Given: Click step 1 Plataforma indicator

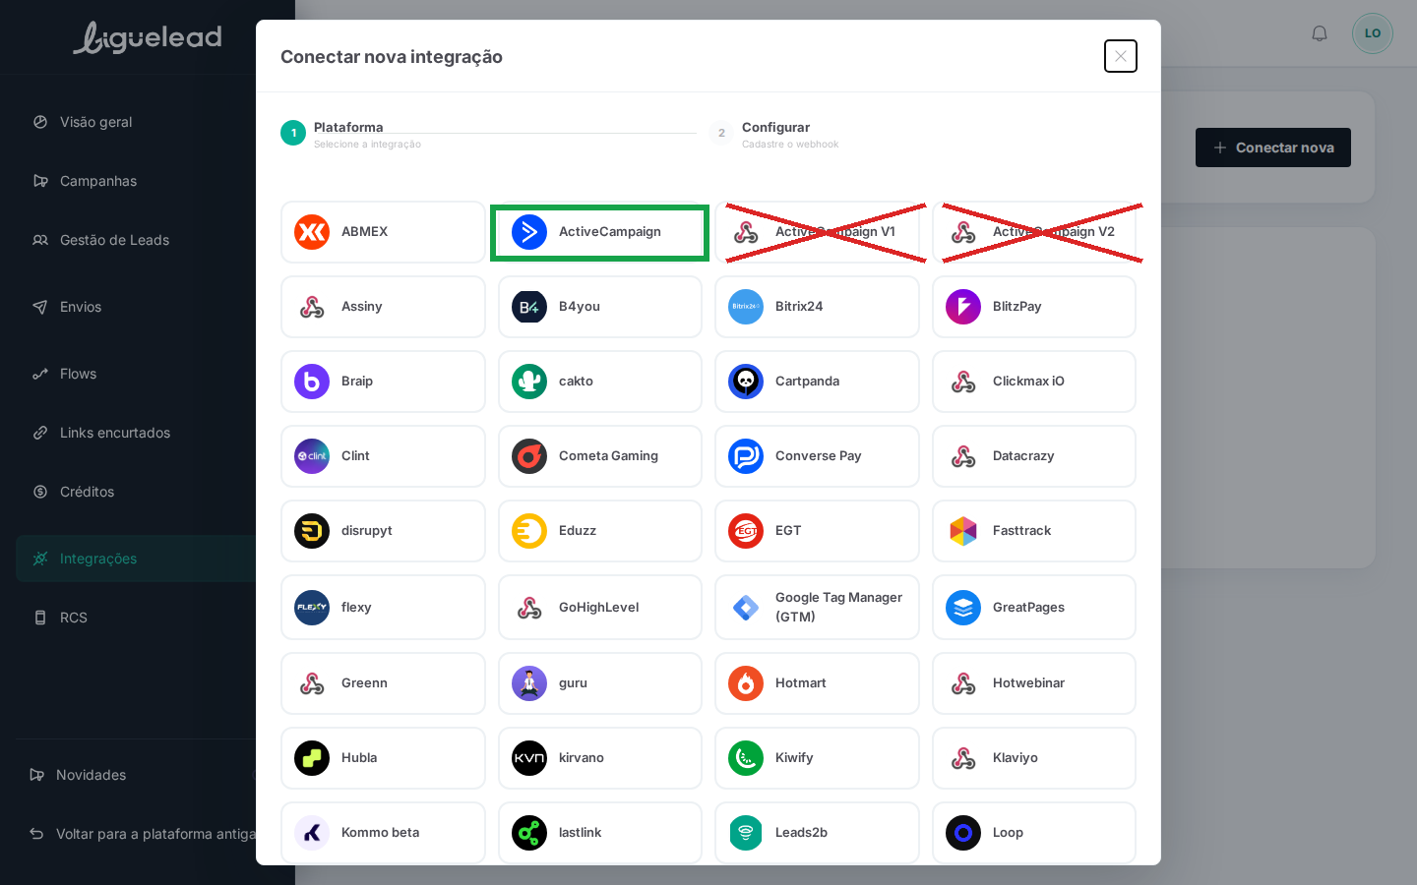Looking at the screenshot, I should tap(293, 133).
